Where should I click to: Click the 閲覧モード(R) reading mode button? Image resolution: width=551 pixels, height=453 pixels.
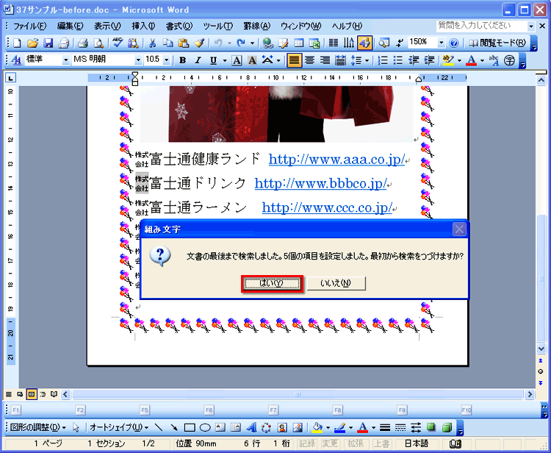[x=498, y=43]
